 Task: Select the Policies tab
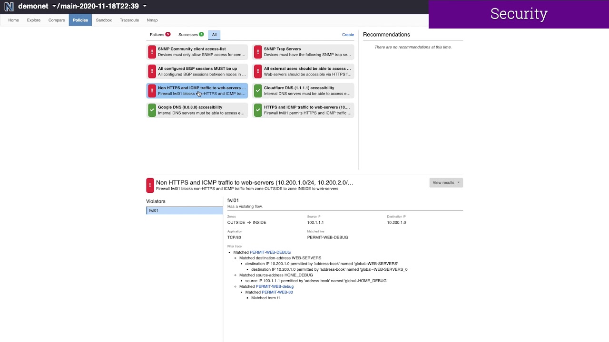[x=80, y=20]
